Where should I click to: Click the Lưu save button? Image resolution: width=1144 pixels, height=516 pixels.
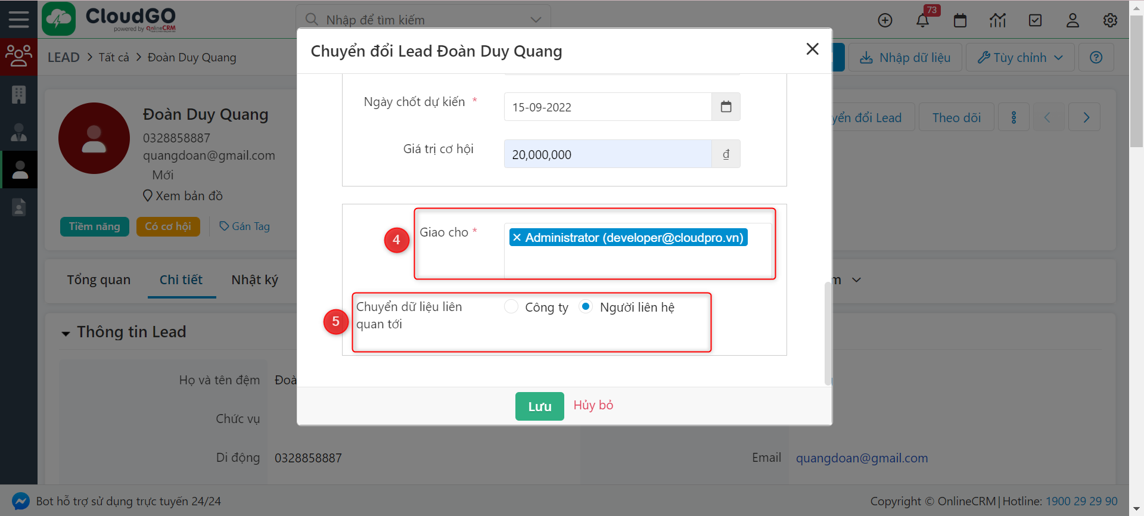pyautogui.click(x=539, y=406)
